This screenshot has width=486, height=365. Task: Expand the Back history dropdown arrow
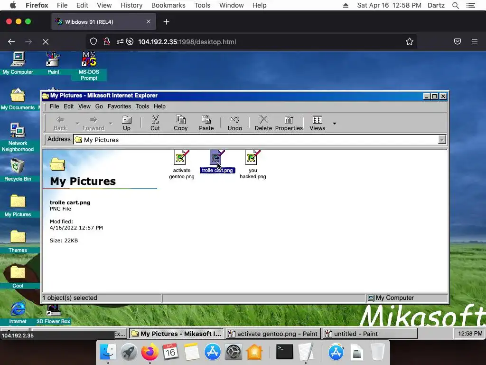pyautogui.click(x=77, y=124)
